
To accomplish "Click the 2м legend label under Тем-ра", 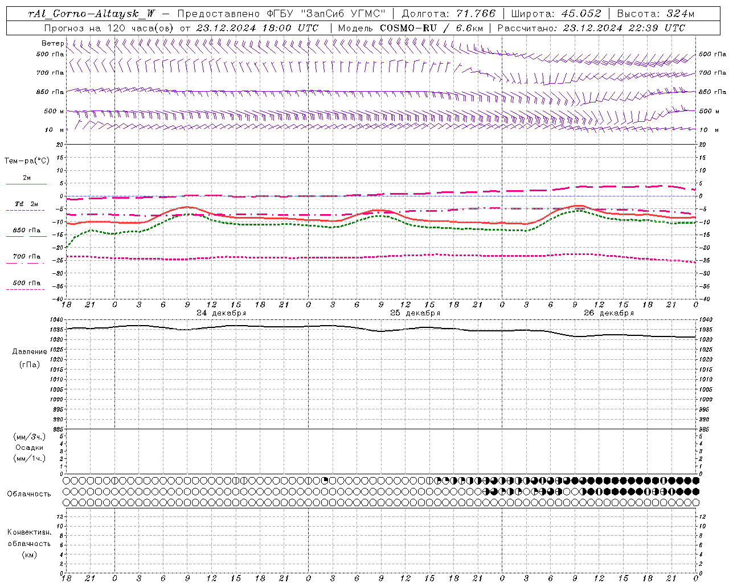I will point(27,178).
